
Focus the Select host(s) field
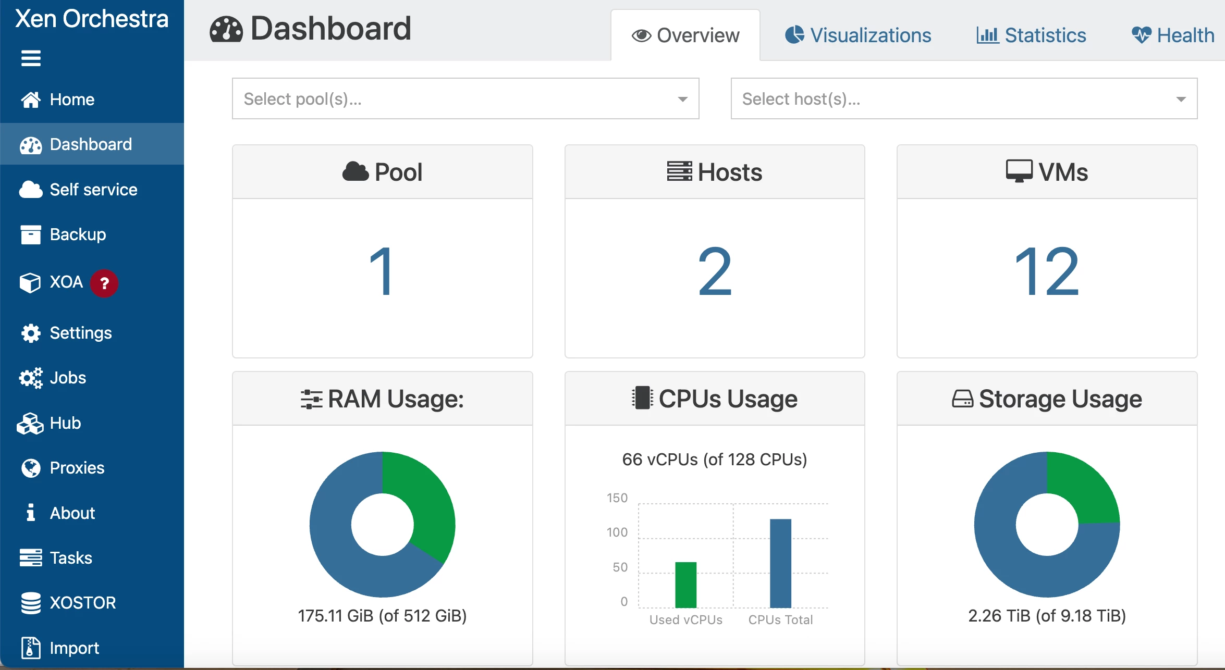(964, 98)
